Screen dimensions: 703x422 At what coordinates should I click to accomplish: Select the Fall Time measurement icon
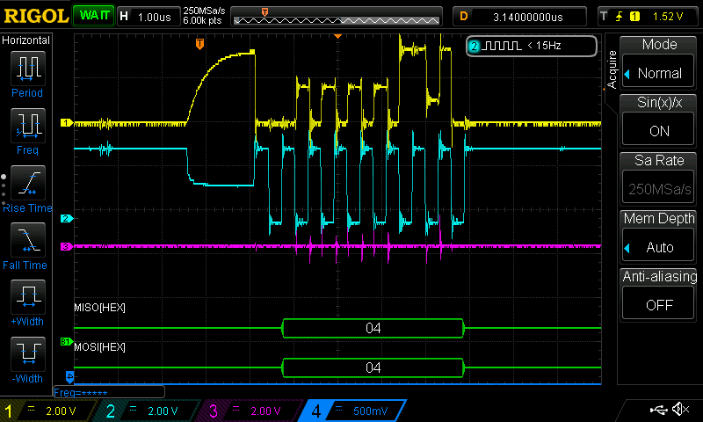(x=28, y=240)
